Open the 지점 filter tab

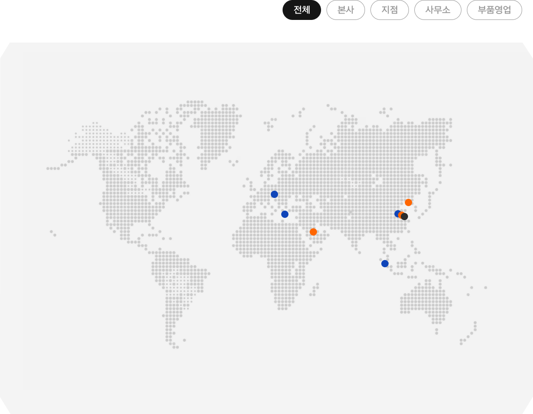tap(389, 10)
